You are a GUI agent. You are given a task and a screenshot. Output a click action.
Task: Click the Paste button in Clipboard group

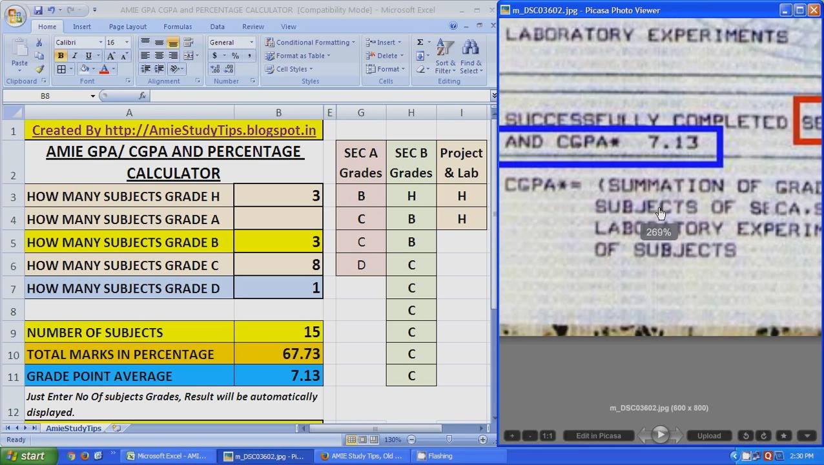coord(19,54)
